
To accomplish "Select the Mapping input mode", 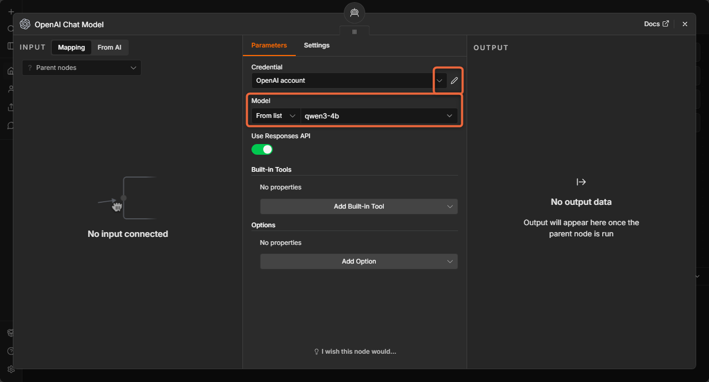I will [x=72, y=47].
